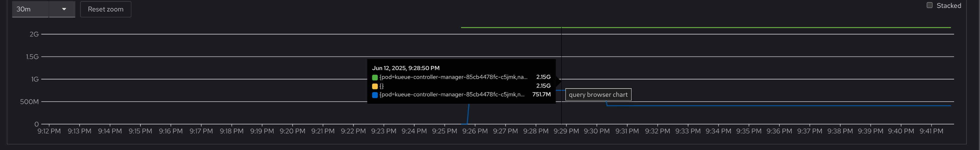This screenshot has height=150, width=980.
Task: Click the 9:12 PM axis label
Action: coord(49,131)
